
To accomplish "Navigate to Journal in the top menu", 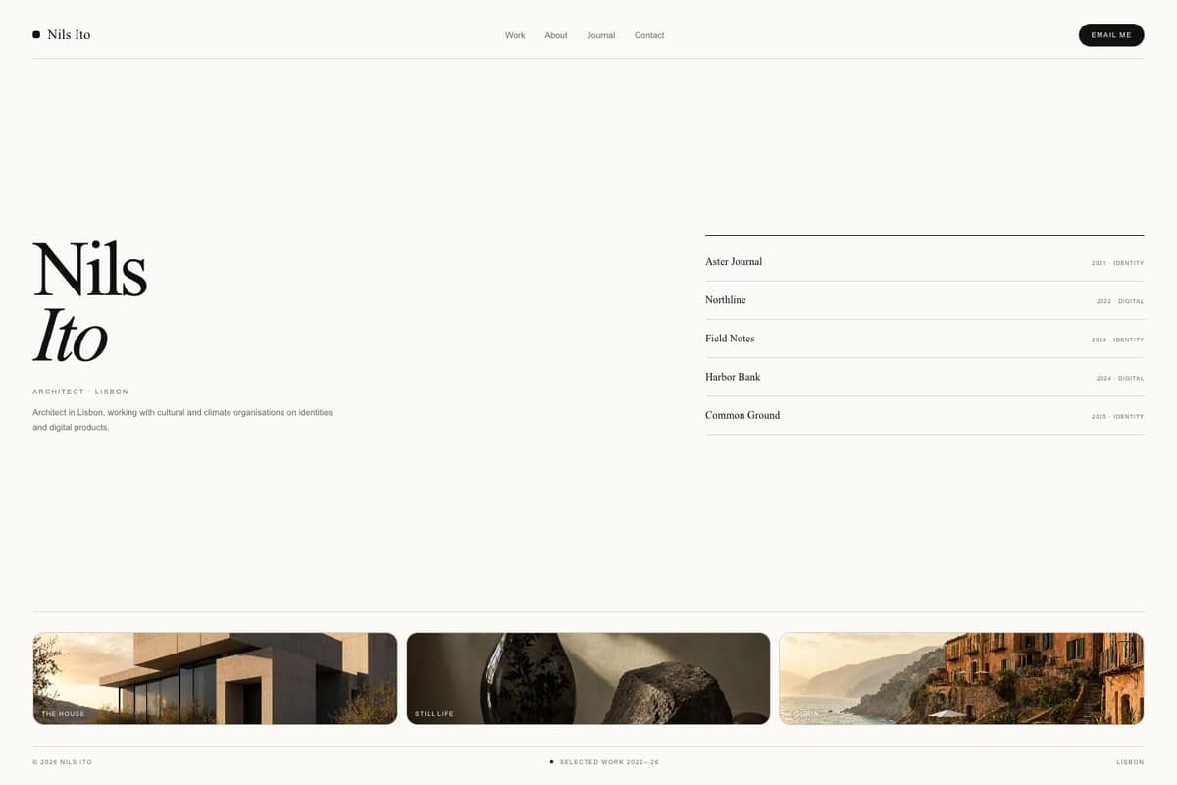I will (601, 35).
